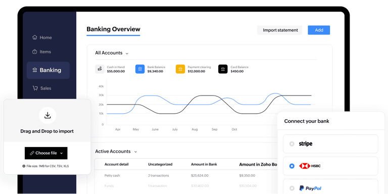
Task: Click the Items basket icon in sidebar
Action: pyautogui.click(x=35, y=52)
